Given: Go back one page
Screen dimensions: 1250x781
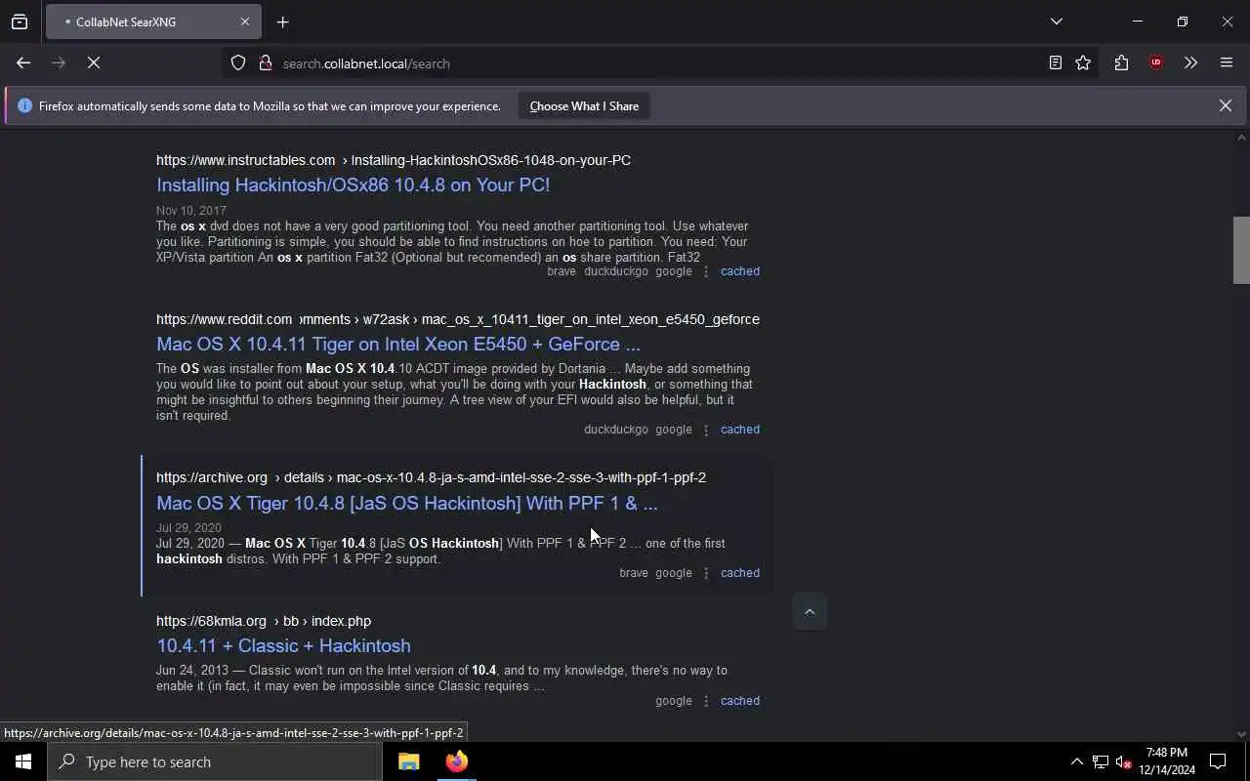Looking at the screenshot, I should [23, 62].
